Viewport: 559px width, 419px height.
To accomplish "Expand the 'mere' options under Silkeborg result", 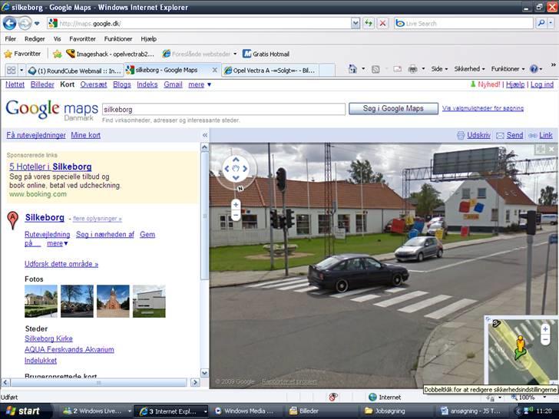I will 57,243.
